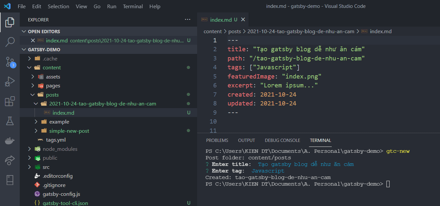Click the posts breadcrumb in editor path
The image size is (440, 206).
point(235,32)
